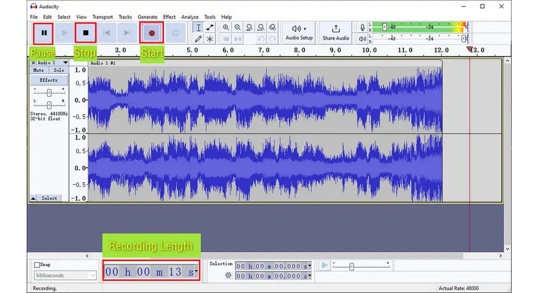Click the Zoom In magnifier icon

click(226, 28)
